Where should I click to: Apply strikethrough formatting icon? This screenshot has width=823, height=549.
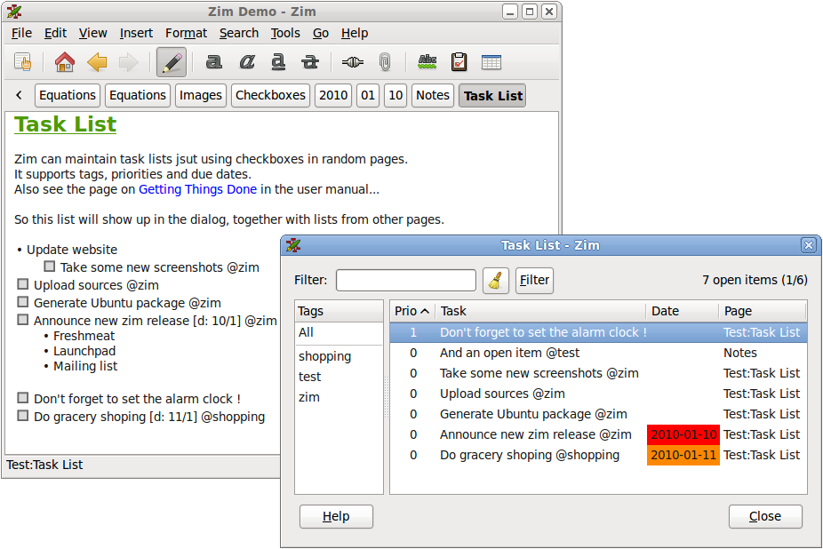(x=310, y=62)
